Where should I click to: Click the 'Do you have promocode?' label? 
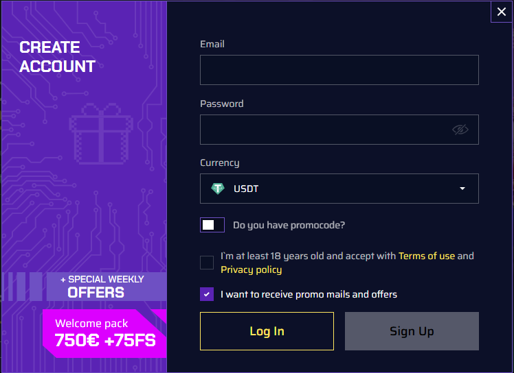pyautogui.click(x=289, y=225)
